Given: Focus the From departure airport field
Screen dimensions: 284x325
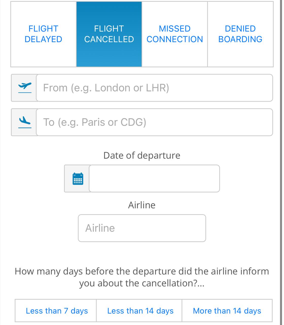Looking at the screenshot, I should tap(154, 88).
